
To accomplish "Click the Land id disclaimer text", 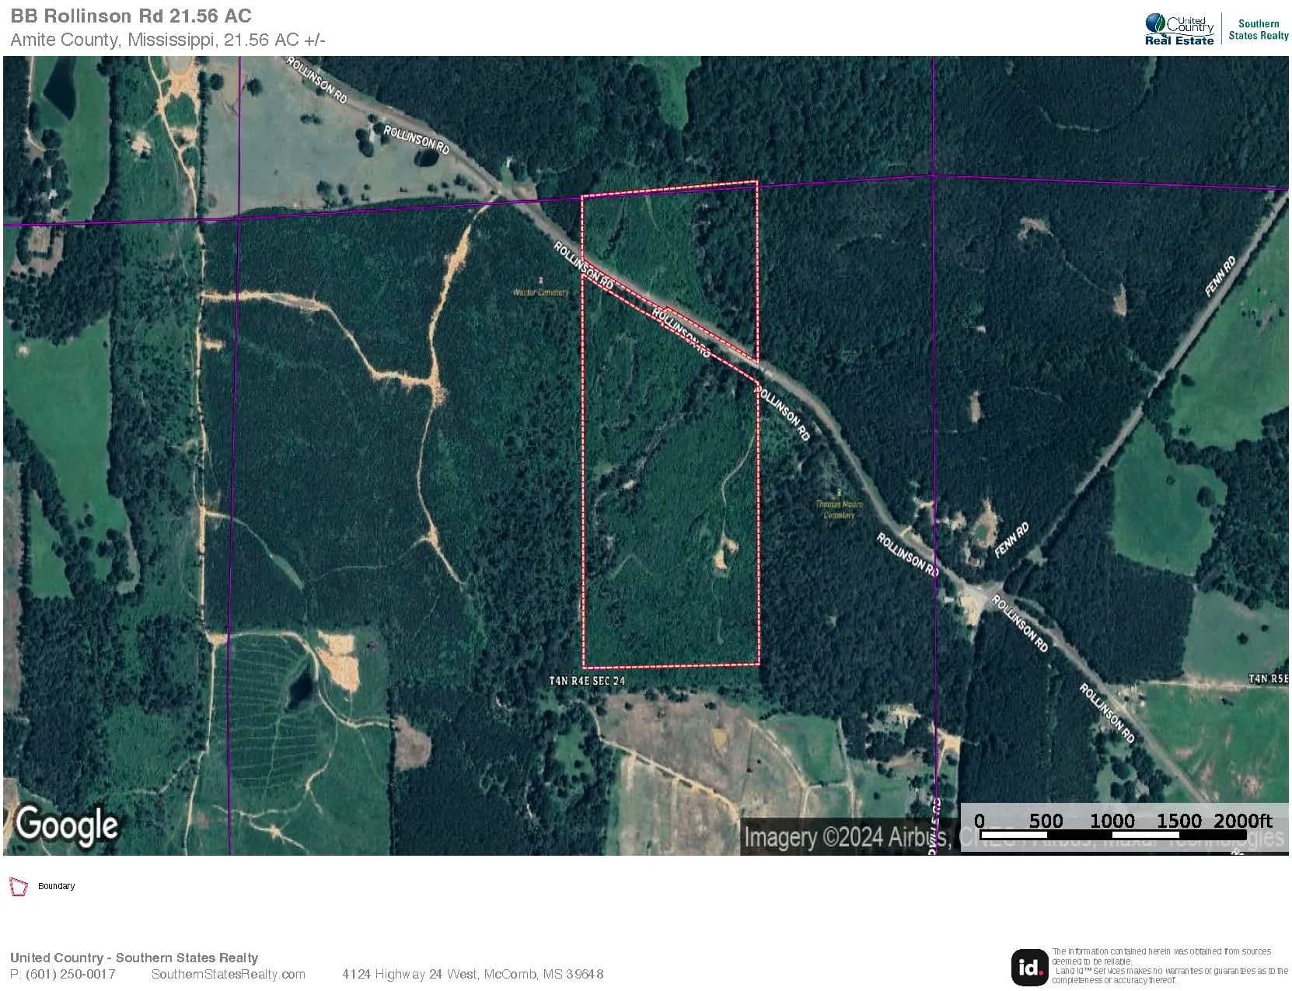I will [1168, 965].
